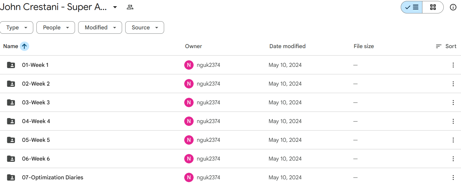461x184 pixels.
Task: Reverse the Name sort direction arrow
Action: (x=24, y=46)
